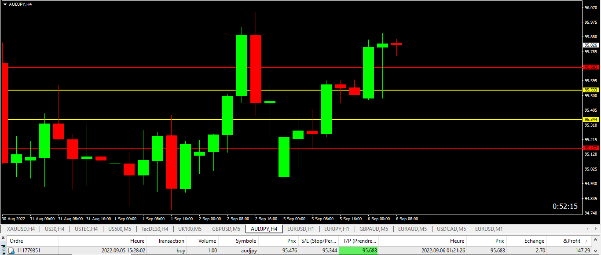Switch to the EURUSD,H1 chart tab
This screenshot has height=255, width=601.
click(300, 229)
